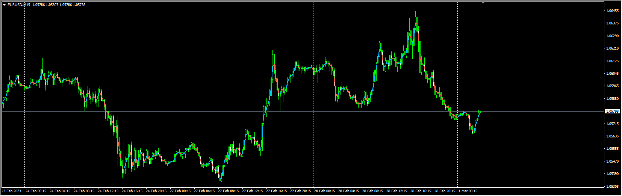Click time axis label 1 Mar 00:15
Image resolution: width=622 pixels, height=196 pixels.
468,191
